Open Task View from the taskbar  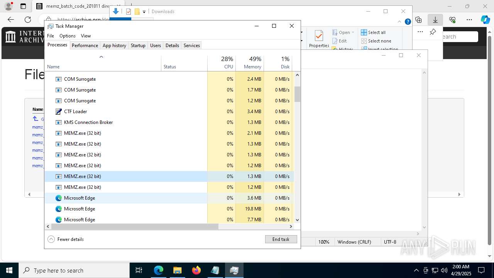tap(139, 270)
